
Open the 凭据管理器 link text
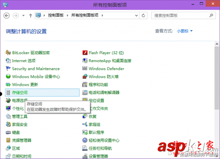pyautogui.click(x=22, y=140)
